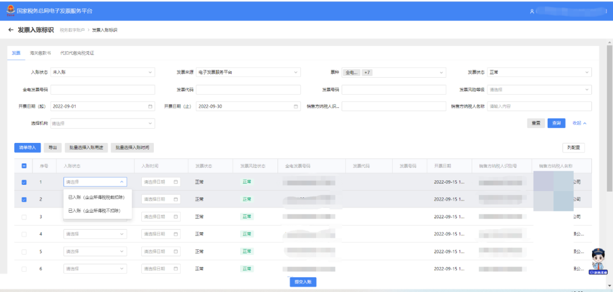Click the 提交入账 button

pyautogui.click(x=303, y=282)
